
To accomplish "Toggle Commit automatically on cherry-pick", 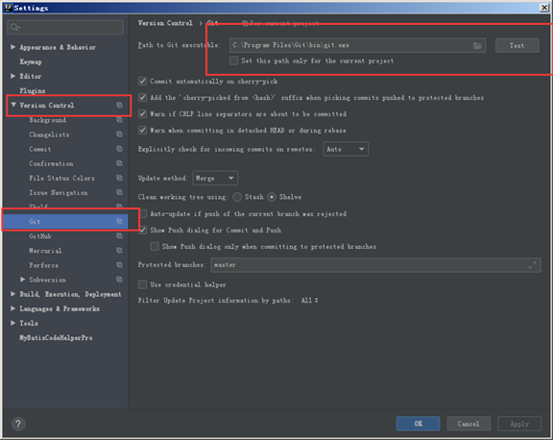I will point(142,81).
